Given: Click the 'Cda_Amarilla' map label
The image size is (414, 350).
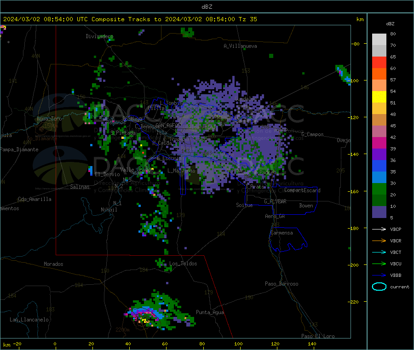Looking at the screenshot, I should coord(34,199).
